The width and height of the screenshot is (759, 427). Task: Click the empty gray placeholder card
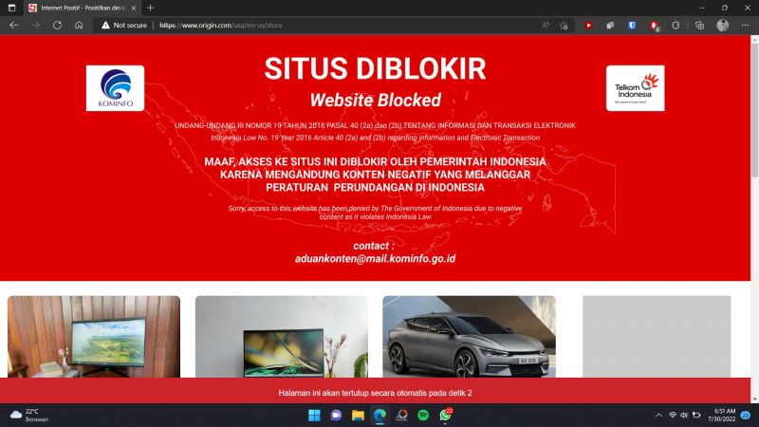click(x=657, y=337)
